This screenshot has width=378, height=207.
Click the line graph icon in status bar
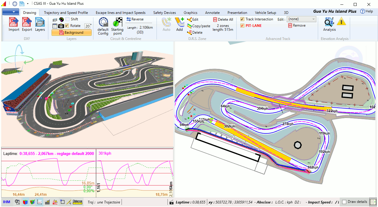pyautogui.click(x=40, y=202)
